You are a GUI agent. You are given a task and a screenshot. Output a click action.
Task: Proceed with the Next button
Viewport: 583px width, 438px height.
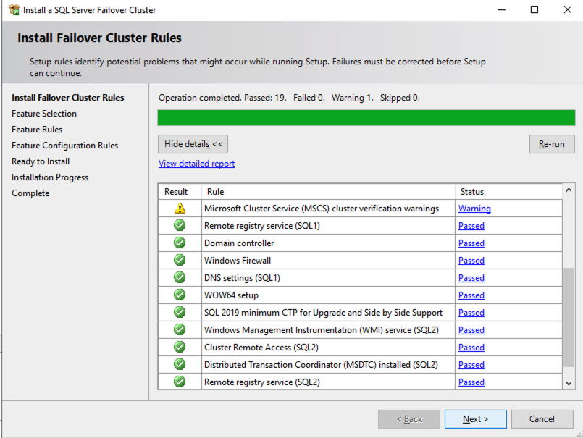pos(475,419)
